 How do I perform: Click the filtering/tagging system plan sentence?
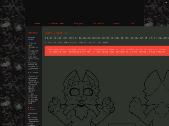pyautogui.click(x=107, y=38)
